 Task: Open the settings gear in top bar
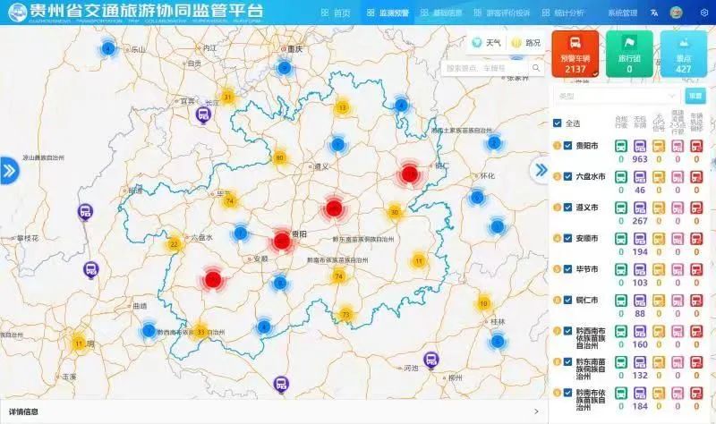[703, 13]
